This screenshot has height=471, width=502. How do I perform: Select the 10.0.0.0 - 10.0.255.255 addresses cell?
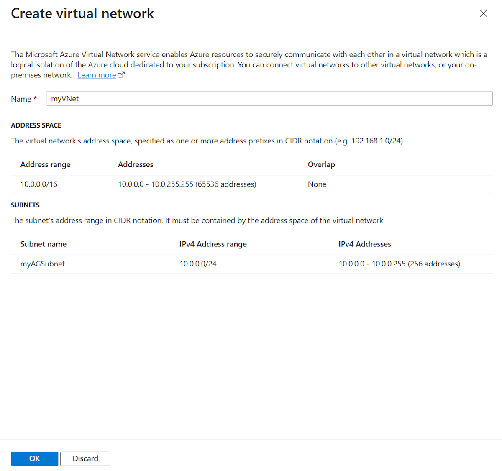(187, 184)
